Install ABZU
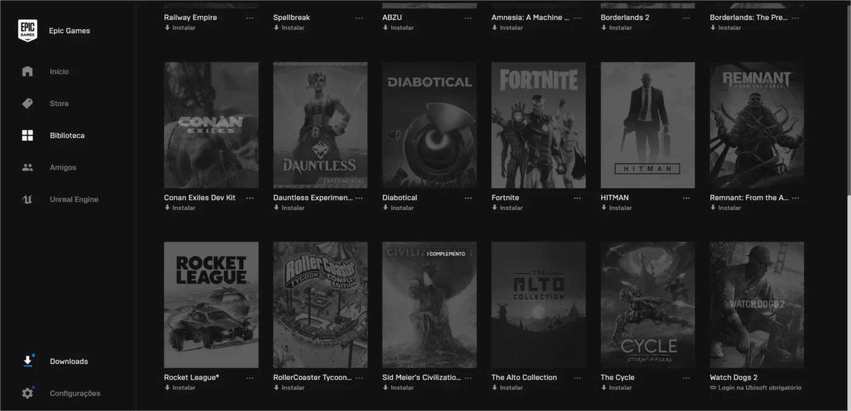This screenshot has height=411, width=851. 398,28
